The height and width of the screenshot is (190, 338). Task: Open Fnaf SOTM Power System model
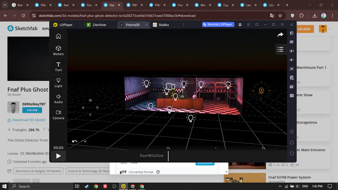[x=290, y=177]
